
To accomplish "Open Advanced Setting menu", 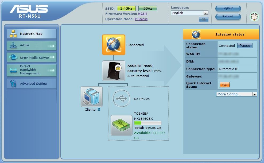I will tap(32, 84).
